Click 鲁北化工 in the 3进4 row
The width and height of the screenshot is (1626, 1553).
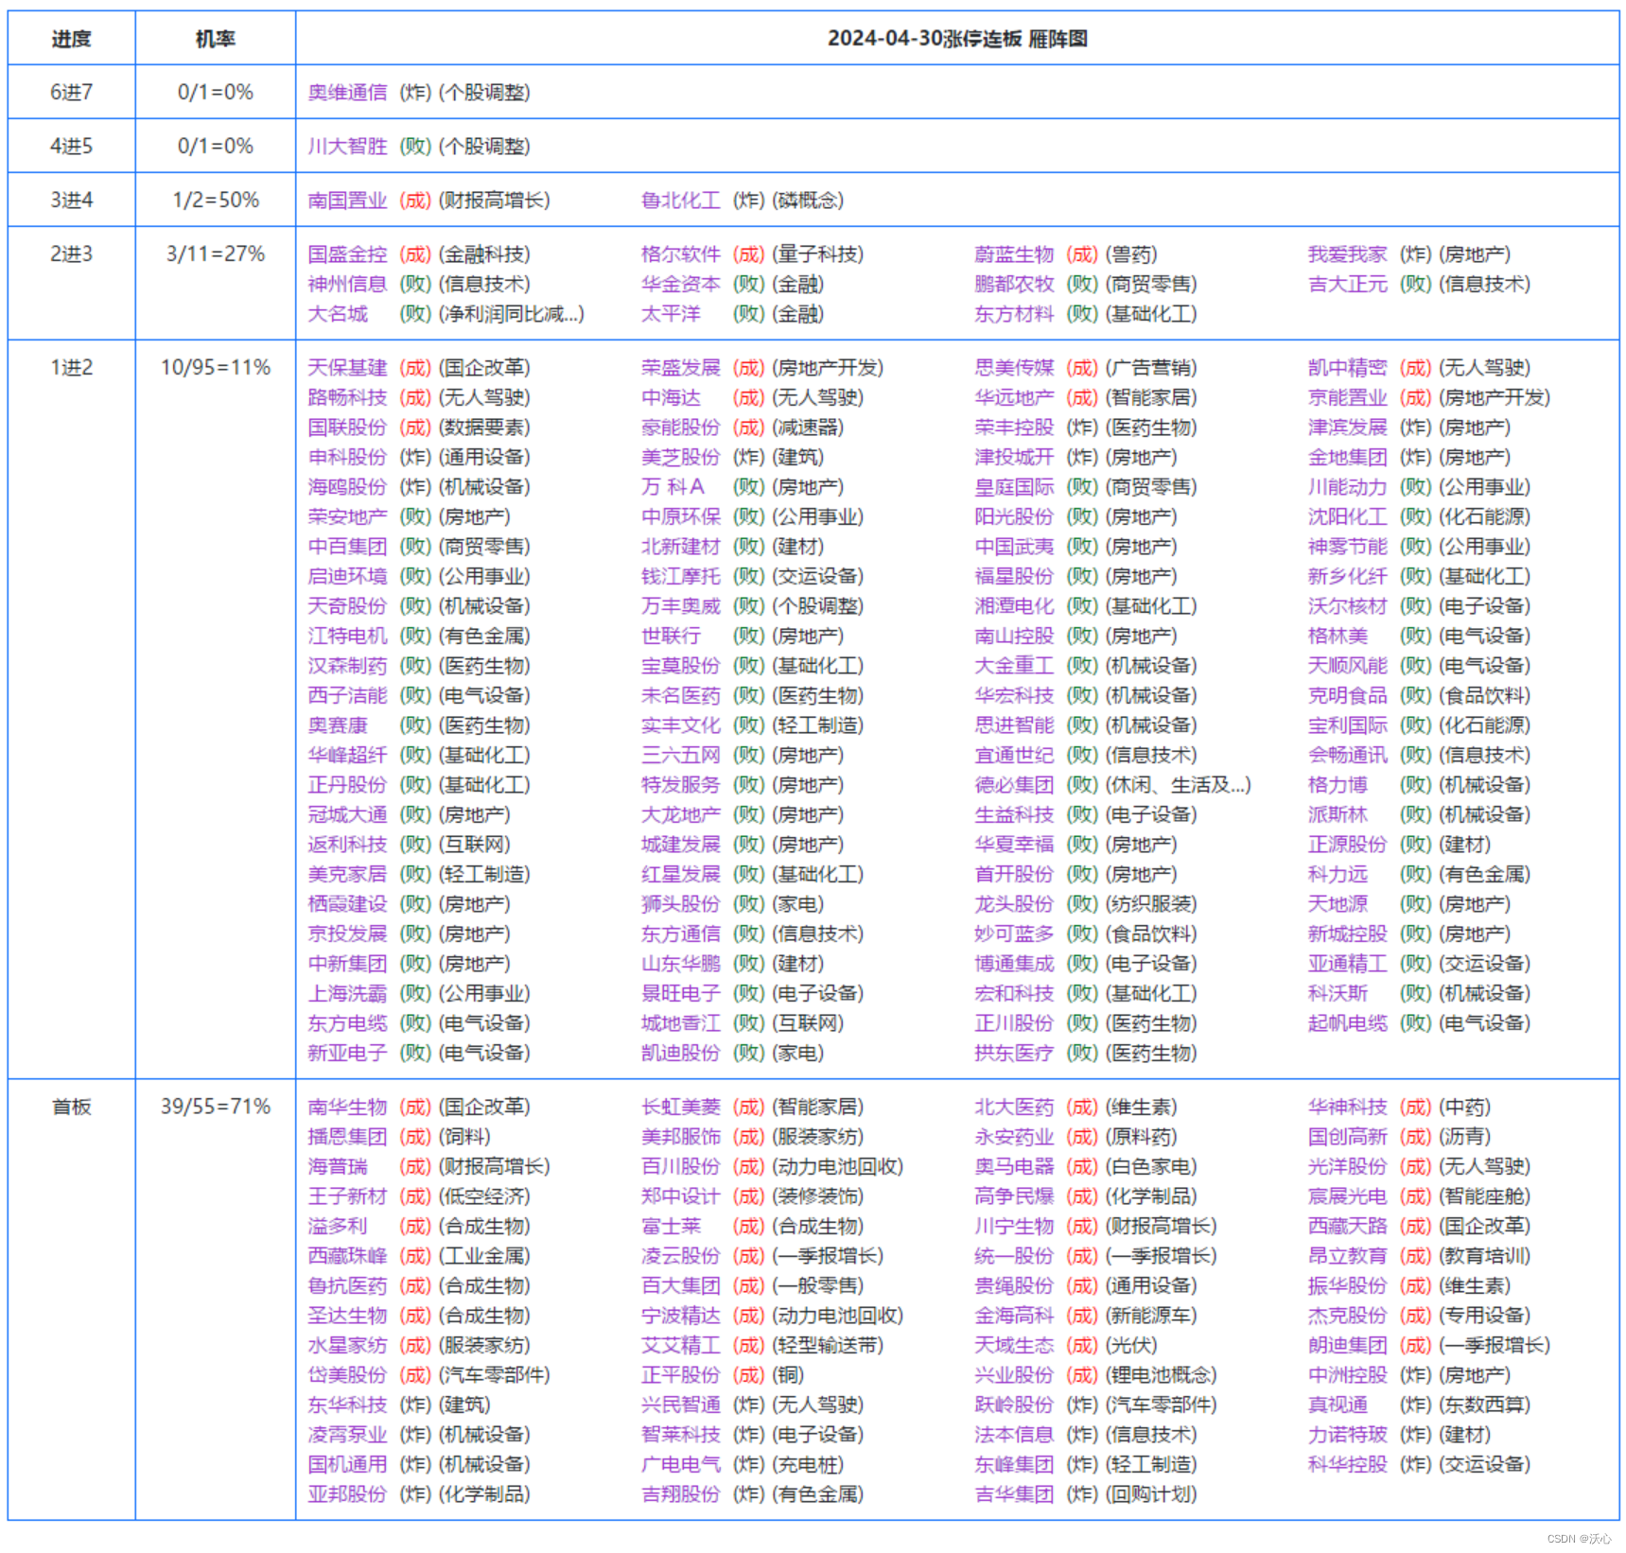(x=680, y=200)
